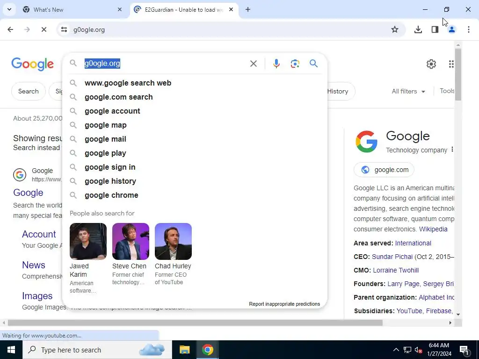Open the taskbar notification center icon
This screenshot has height=359, width=479.
pyautogui.click(x=464, y=350)
